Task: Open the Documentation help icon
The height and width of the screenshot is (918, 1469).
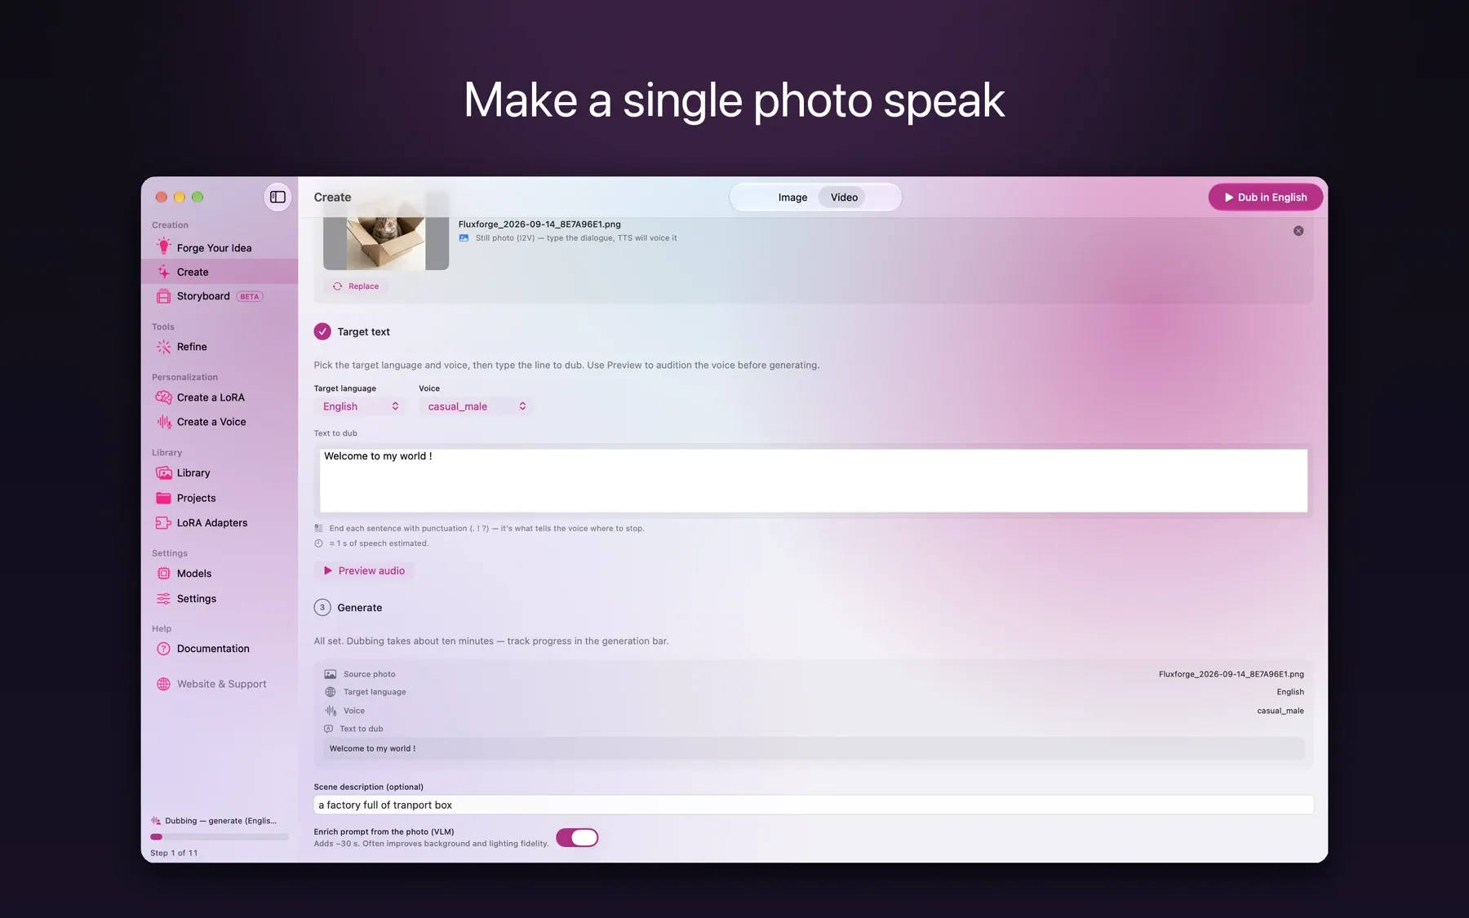Action: point(163,649)
